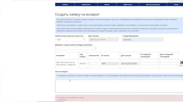Click the Создать заявку на возврат heading
Viewport: 183px width, 102px height.
[77, 14]
